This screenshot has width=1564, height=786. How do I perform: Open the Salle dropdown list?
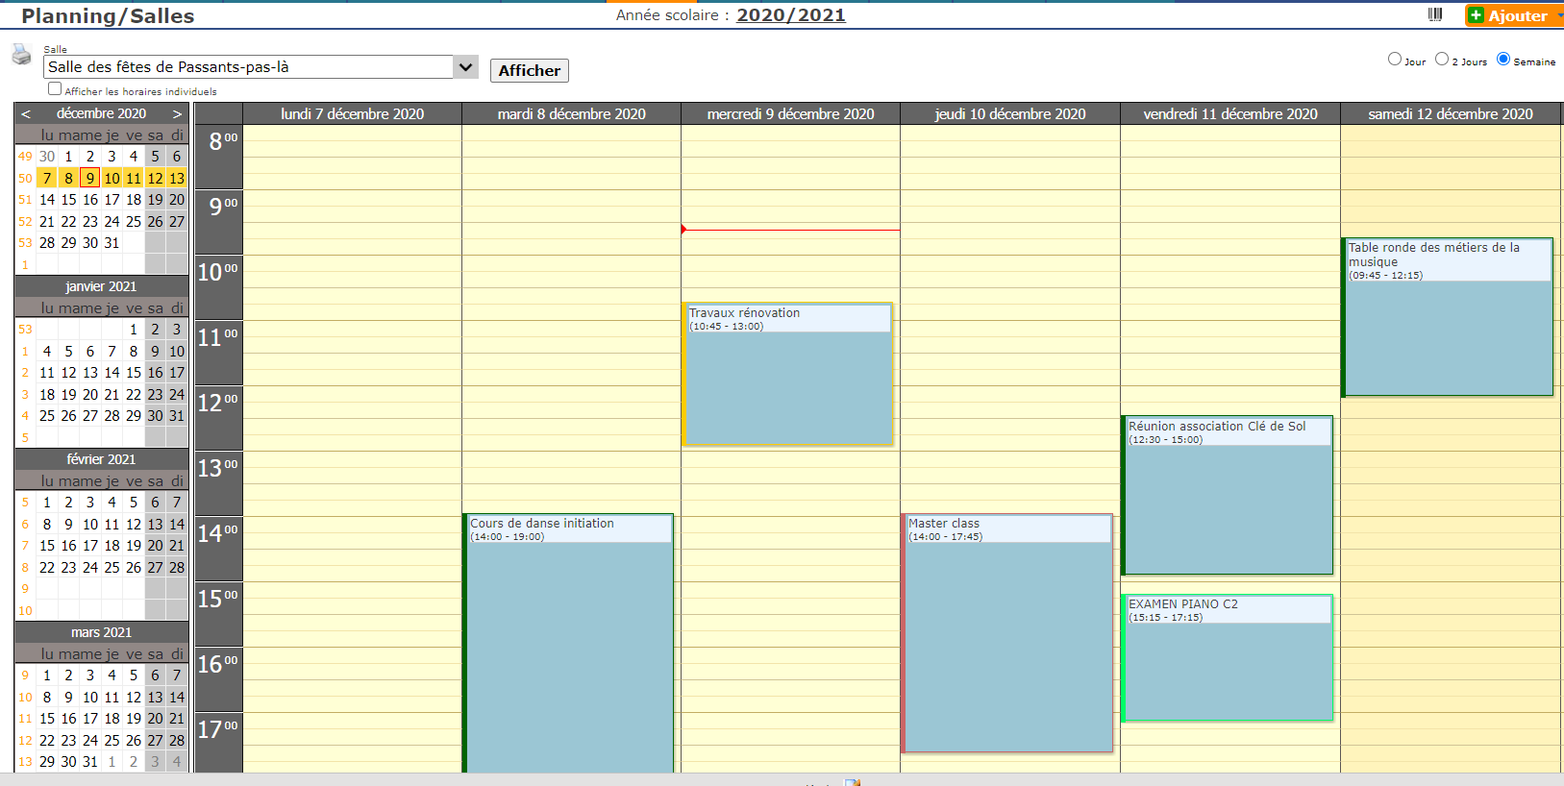coord(465,67)
